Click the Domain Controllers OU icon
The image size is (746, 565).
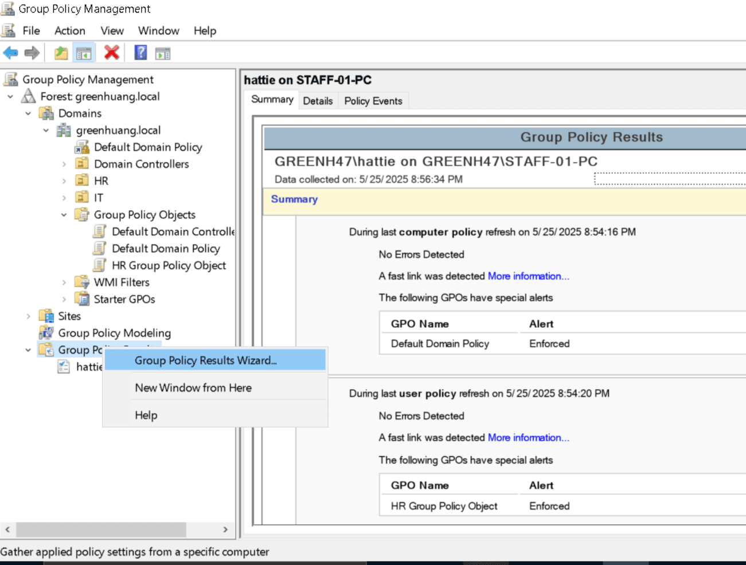point(82,164)
